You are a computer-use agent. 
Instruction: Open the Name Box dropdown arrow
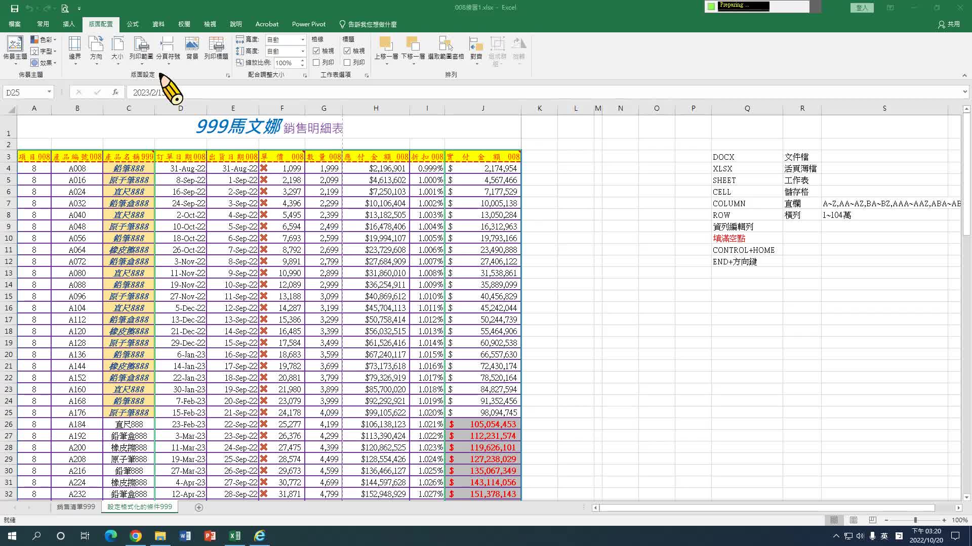49,92
